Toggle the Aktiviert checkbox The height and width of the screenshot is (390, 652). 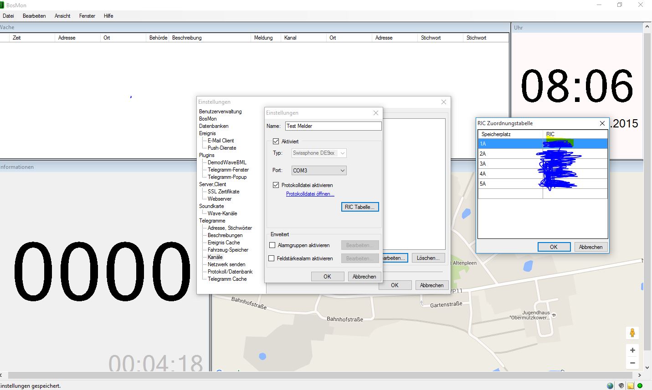point(276,142)
